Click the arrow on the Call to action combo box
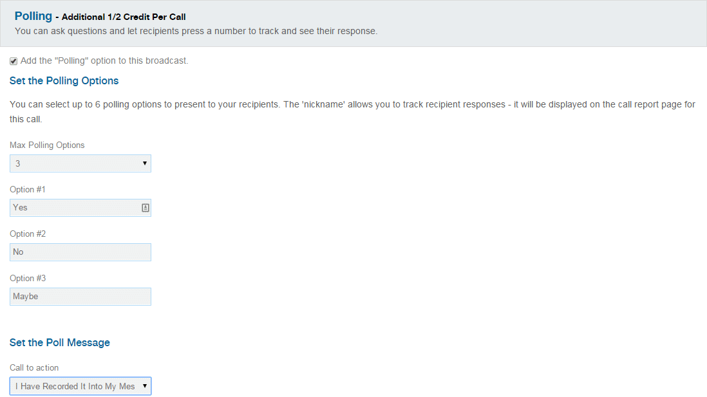The height and width of the screenshot is (397, 707). coord(145,386)
